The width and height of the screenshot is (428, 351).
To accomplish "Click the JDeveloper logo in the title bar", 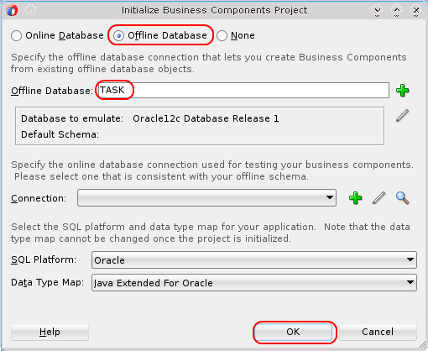I will coord(12,11).
